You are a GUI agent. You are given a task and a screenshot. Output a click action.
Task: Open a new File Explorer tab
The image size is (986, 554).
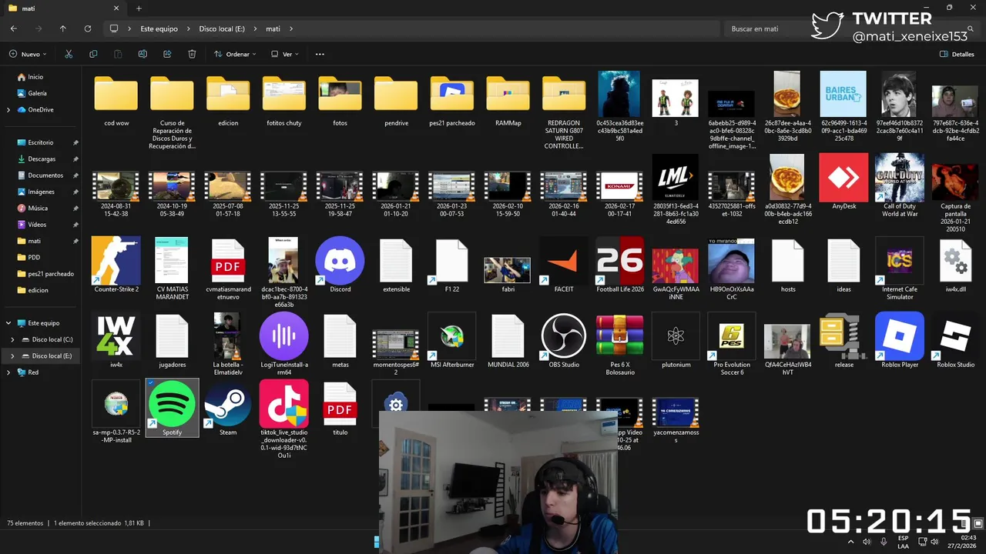click(x=139, y=8)
